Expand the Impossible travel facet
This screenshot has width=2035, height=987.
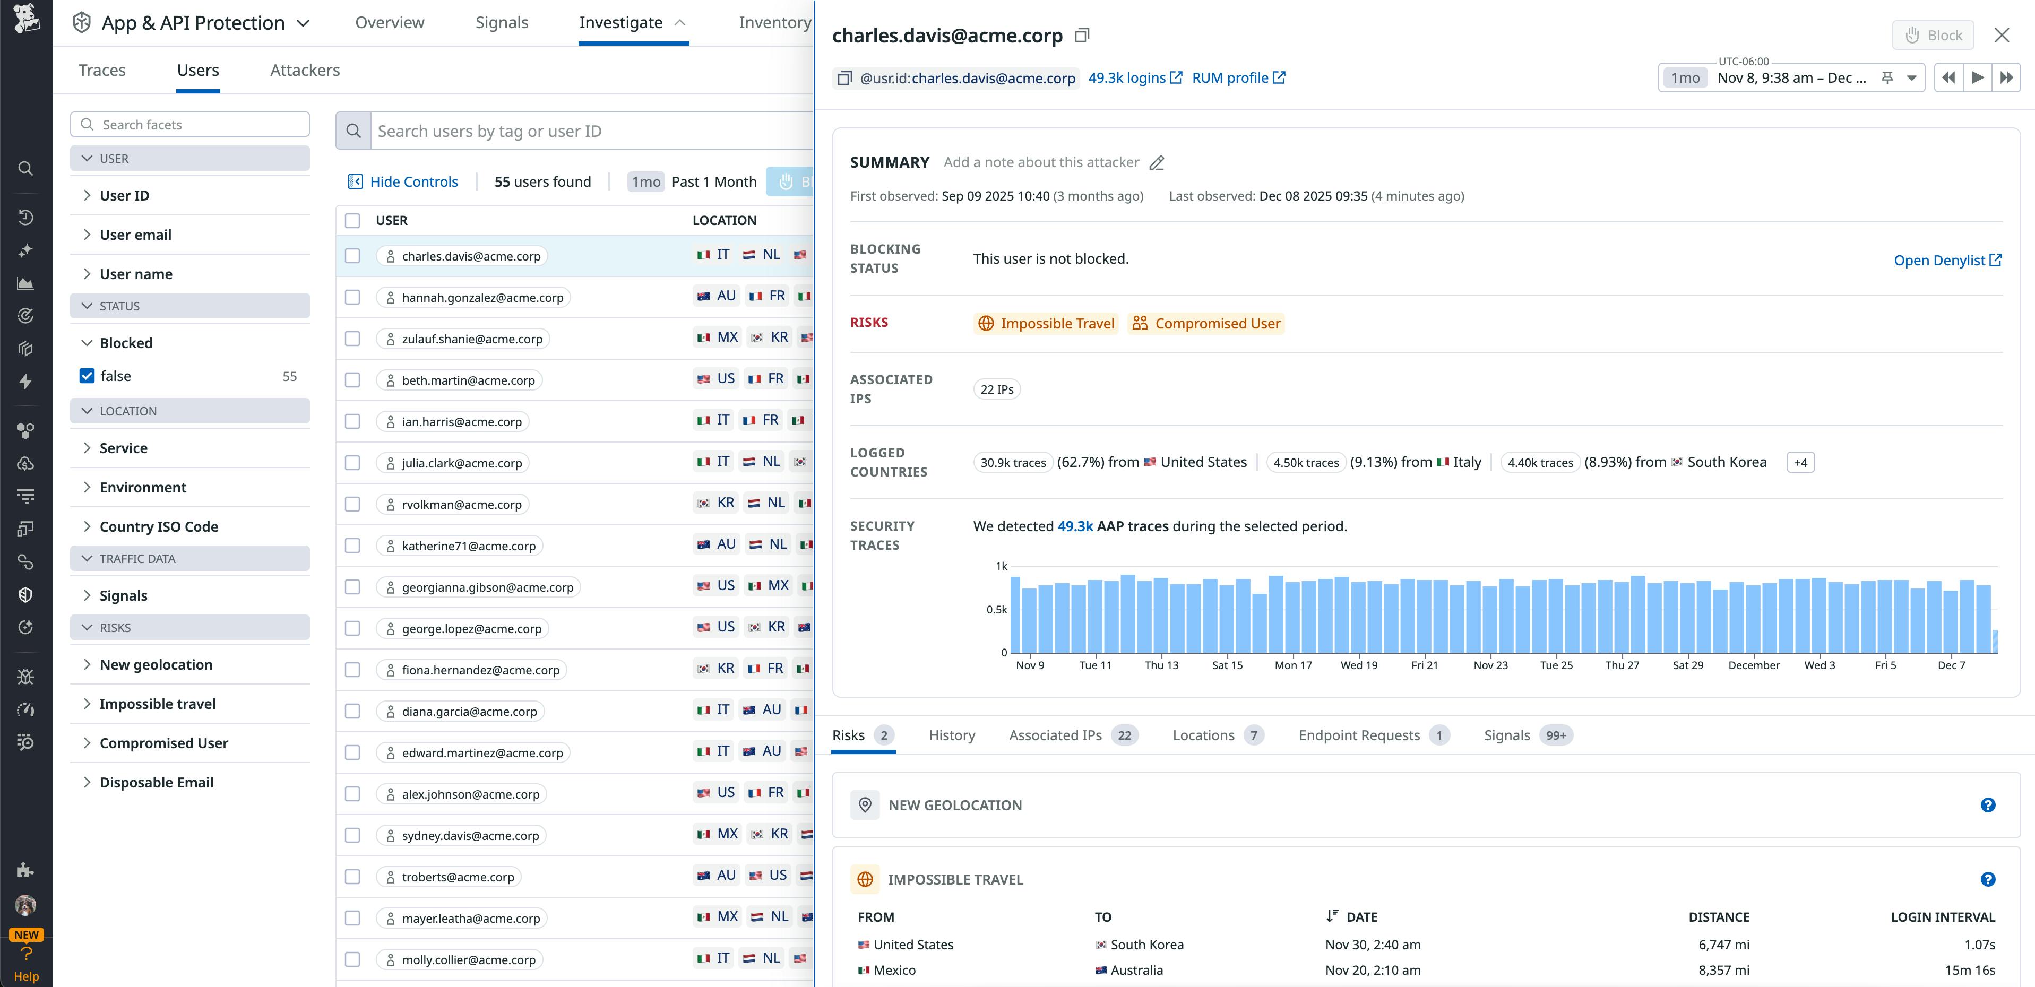pyautogui.click(x=88, y=704)
